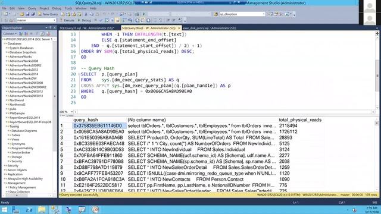The width and height of the screenshot is (381, 214).
Task: Expand the AdventureWorks2012 database node
Action: click(7, 70)
